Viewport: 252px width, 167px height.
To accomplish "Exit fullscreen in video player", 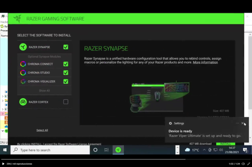I will click(x=249, y=164).
